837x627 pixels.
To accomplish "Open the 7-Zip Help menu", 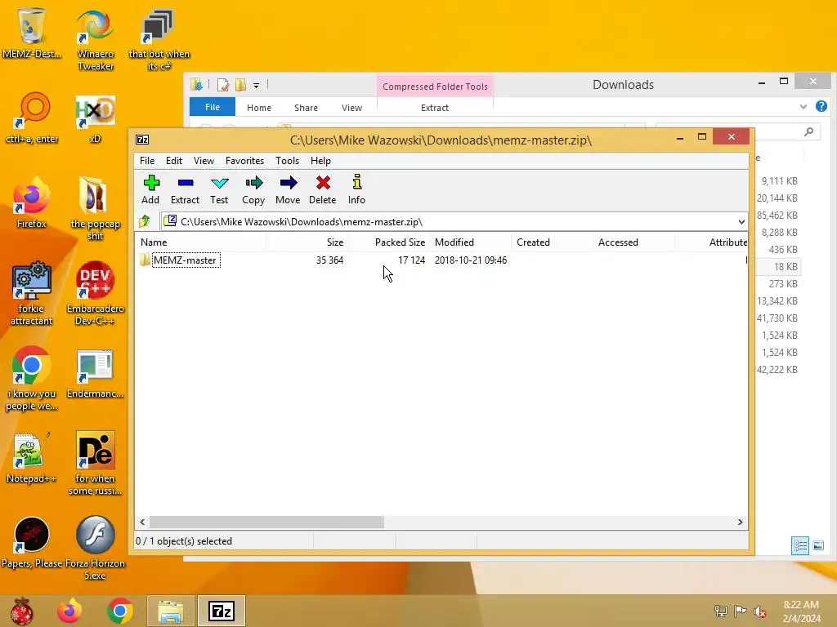I will (x=320, y=161).
